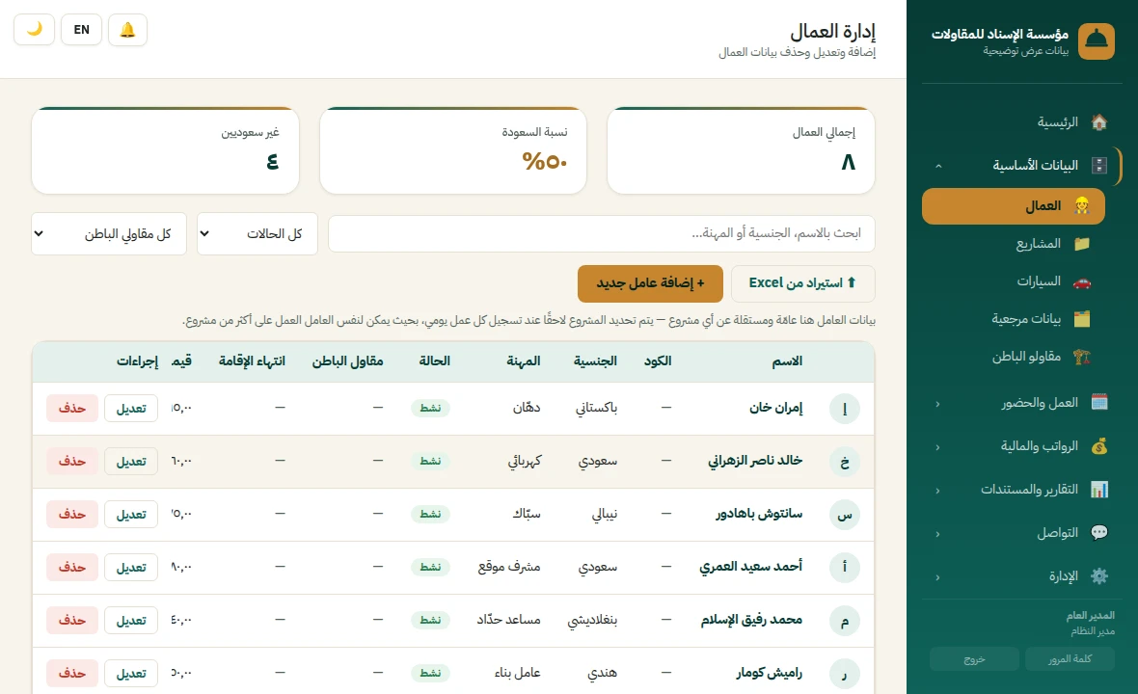Click التقارير والمستندات chart icon

tap(1098, 490)
